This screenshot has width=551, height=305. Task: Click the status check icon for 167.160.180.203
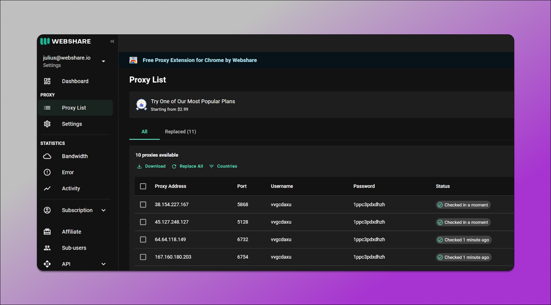click(440, 257)
